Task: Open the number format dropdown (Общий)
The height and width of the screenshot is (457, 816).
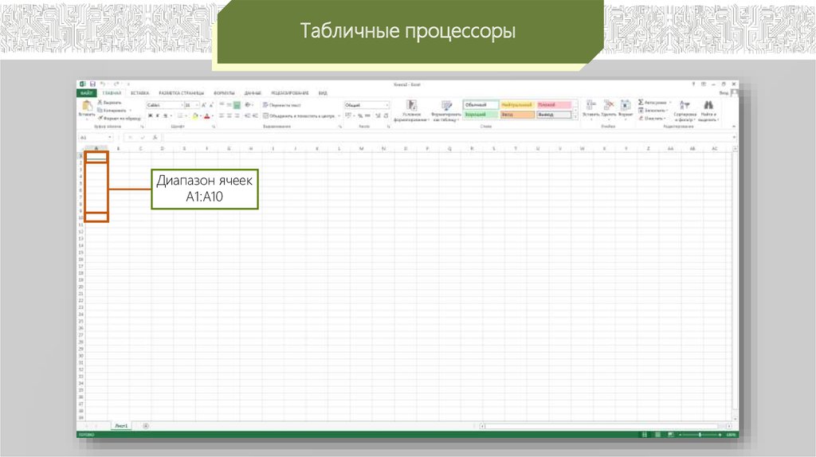Action: (x=386, y=105)
